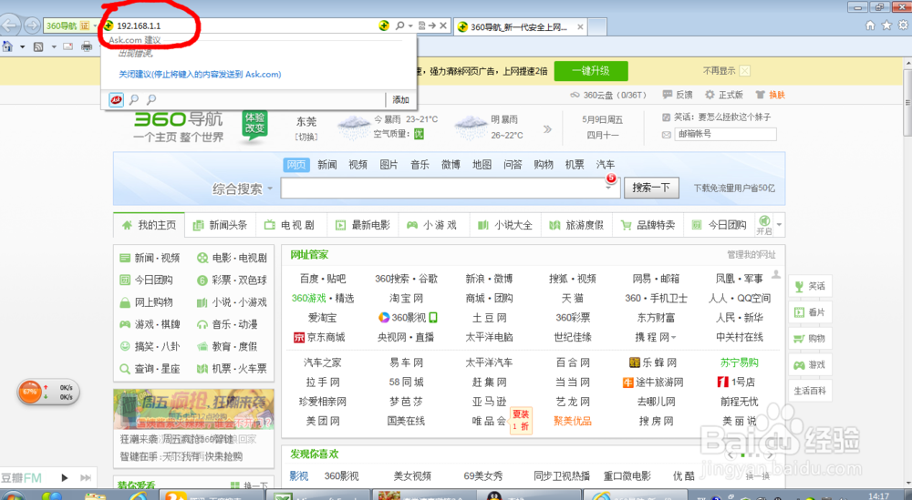Expand the navigation tab bar dropdown arrow

[780, 225]
